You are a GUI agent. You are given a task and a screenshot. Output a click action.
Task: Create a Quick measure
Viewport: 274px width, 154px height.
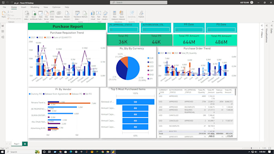(122, 15)
